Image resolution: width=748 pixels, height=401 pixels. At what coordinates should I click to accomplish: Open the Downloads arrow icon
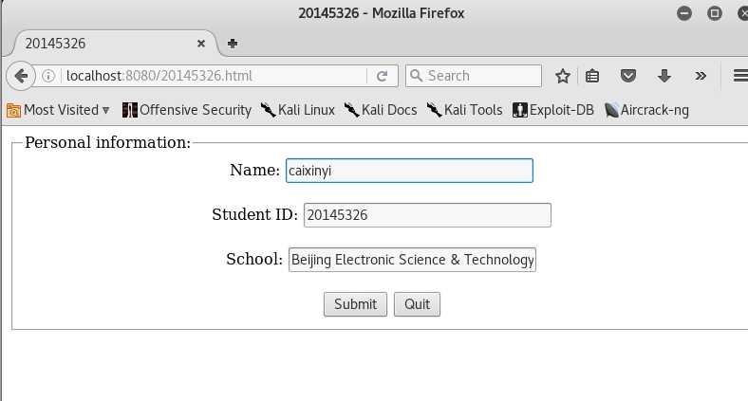pos(664,76)
